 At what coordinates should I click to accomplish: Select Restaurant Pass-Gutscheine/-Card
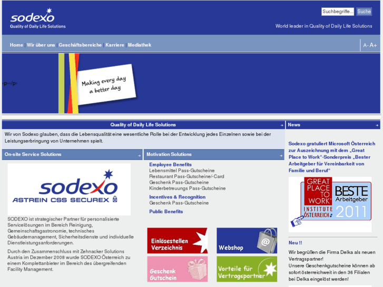(186, 176)
